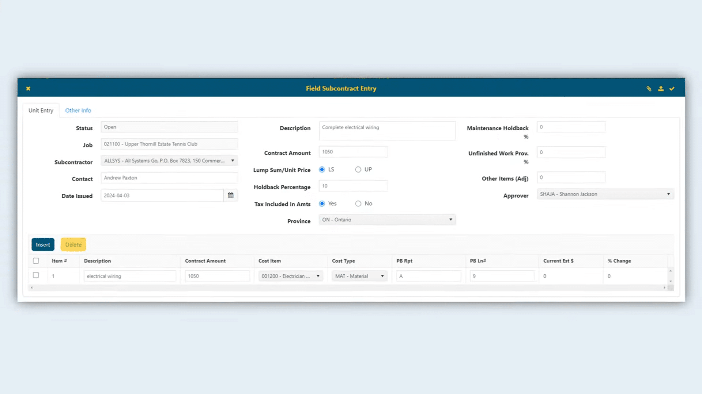Open the calendar picker for Date Issued
The height and width of the screenshot is (394, 702).
point(230,195)
